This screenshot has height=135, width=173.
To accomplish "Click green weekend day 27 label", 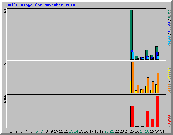I will [x=142, y=131].
